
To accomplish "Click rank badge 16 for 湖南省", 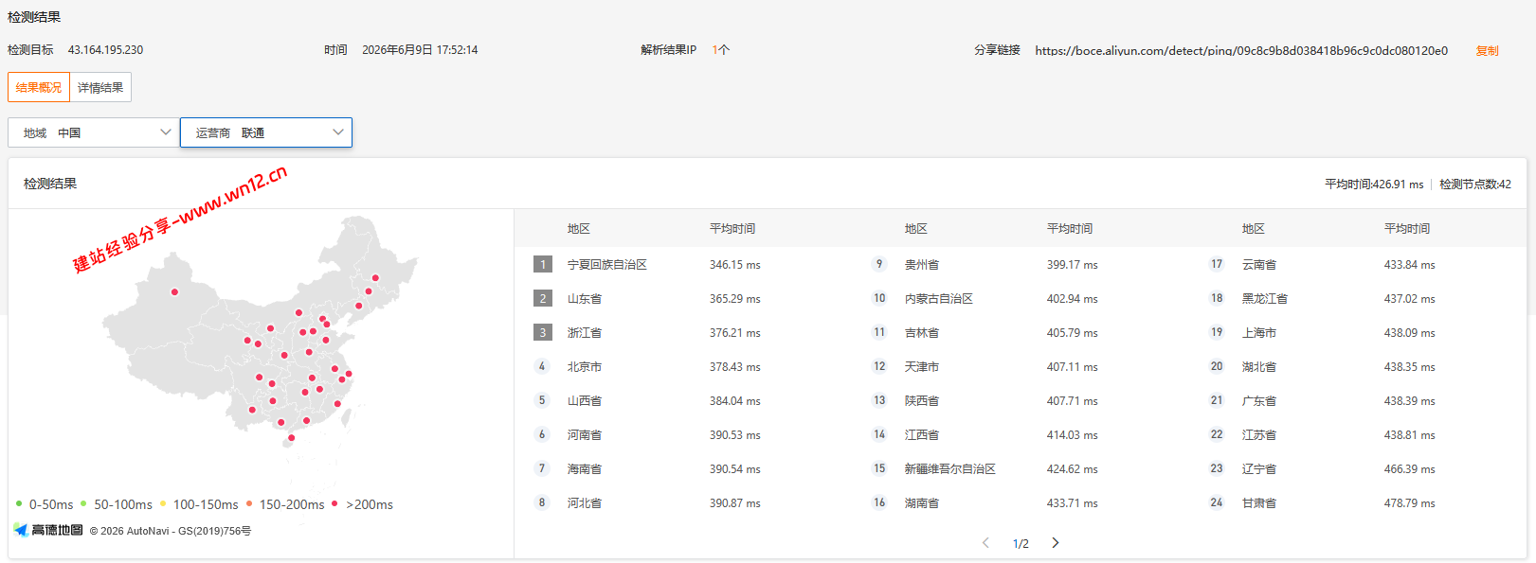I will 879,502.
